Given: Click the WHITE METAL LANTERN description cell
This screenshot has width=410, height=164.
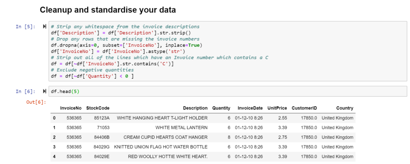Looking at the screenshot, I should coord(181,128).
